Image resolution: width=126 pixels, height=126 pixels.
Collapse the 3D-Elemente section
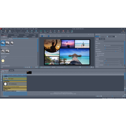point(2,48)
